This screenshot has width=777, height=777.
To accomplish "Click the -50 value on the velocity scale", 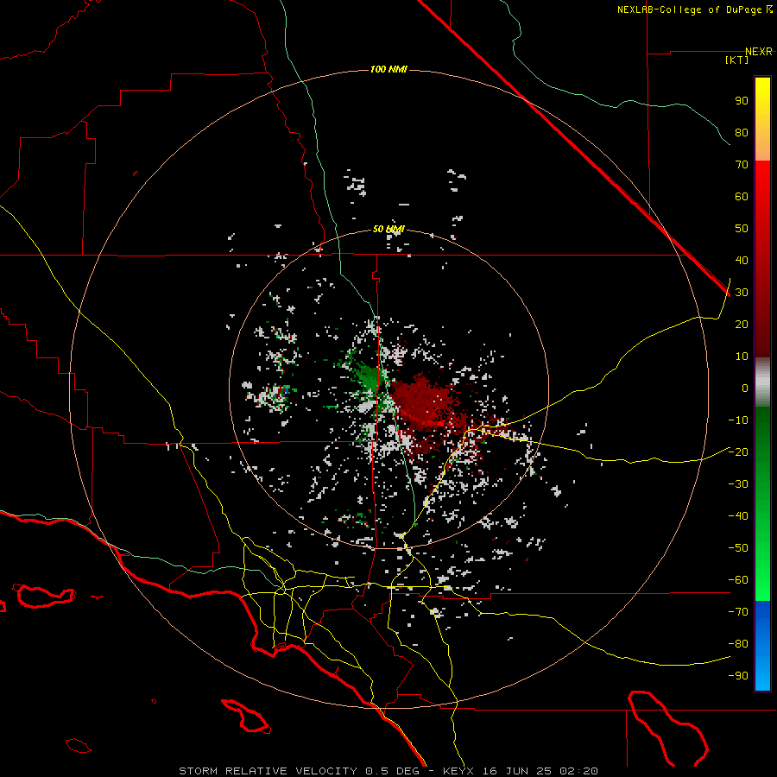I will (738, 548).
